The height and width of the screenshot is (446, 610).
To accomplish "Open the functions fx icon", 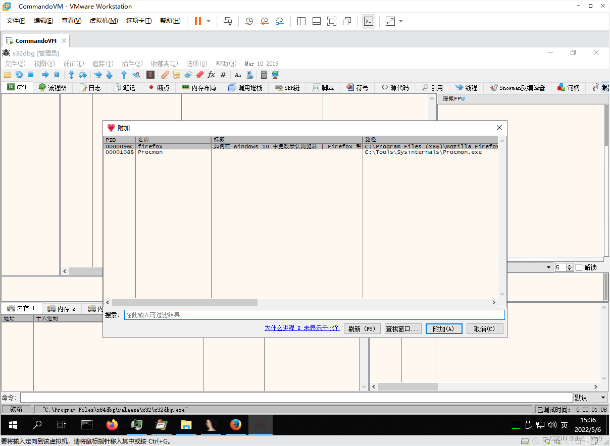I will tap(211, 75).
